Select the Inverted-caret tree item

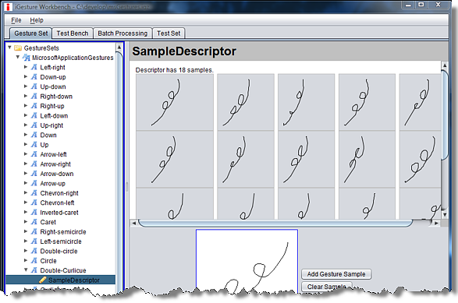[x=59, y=213]
